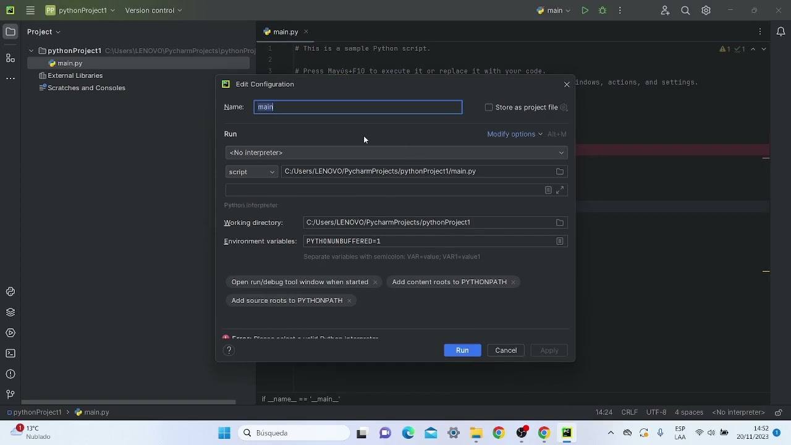Collapse pythonProject1 tree node

(x=31, y=51)
